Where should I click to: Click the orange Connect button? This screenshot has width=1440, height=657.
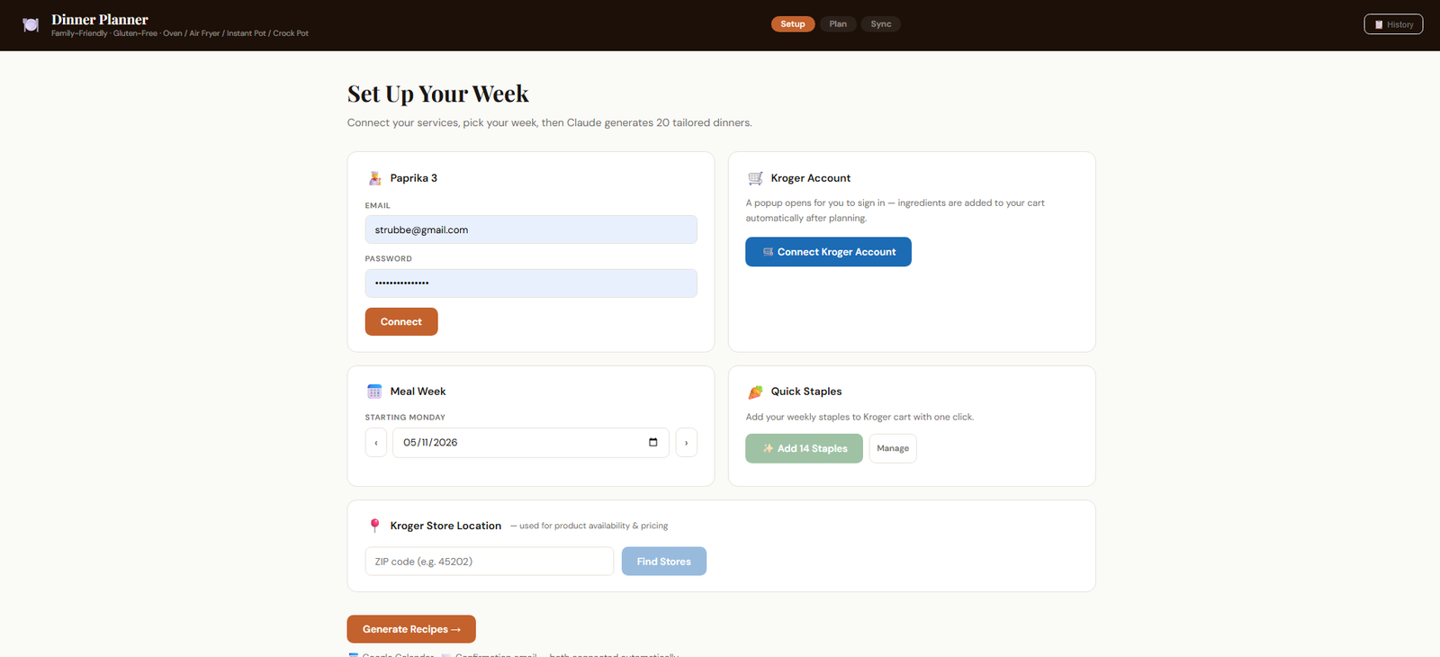click(x=401, y=321)
